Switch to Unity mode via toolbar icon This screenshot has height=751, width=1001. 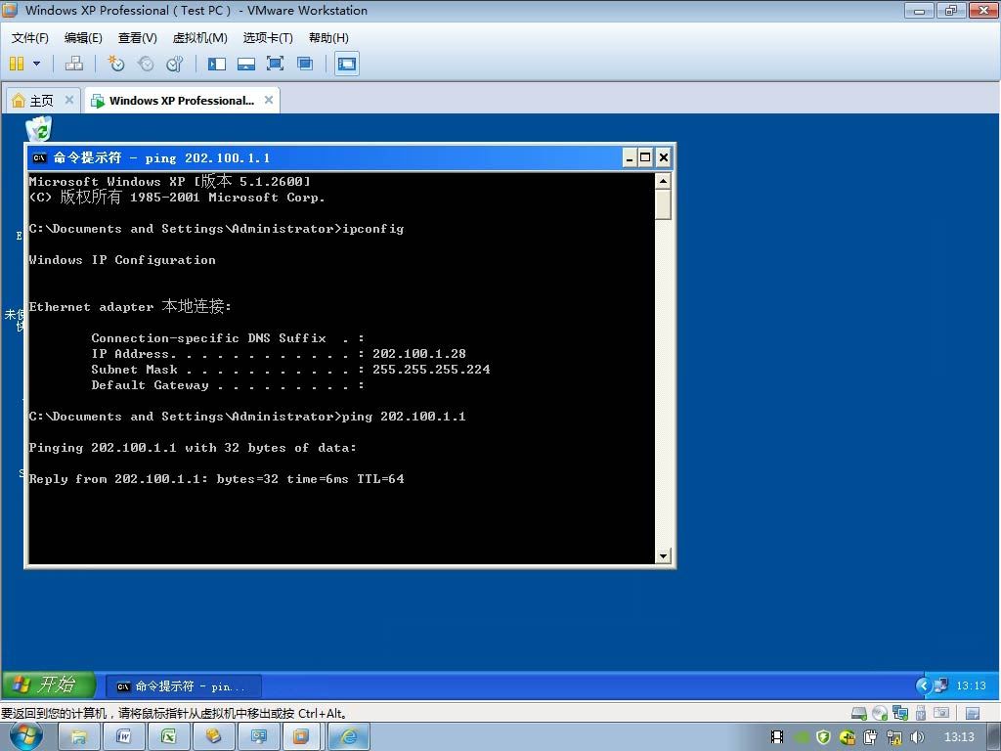click(305, 64)
